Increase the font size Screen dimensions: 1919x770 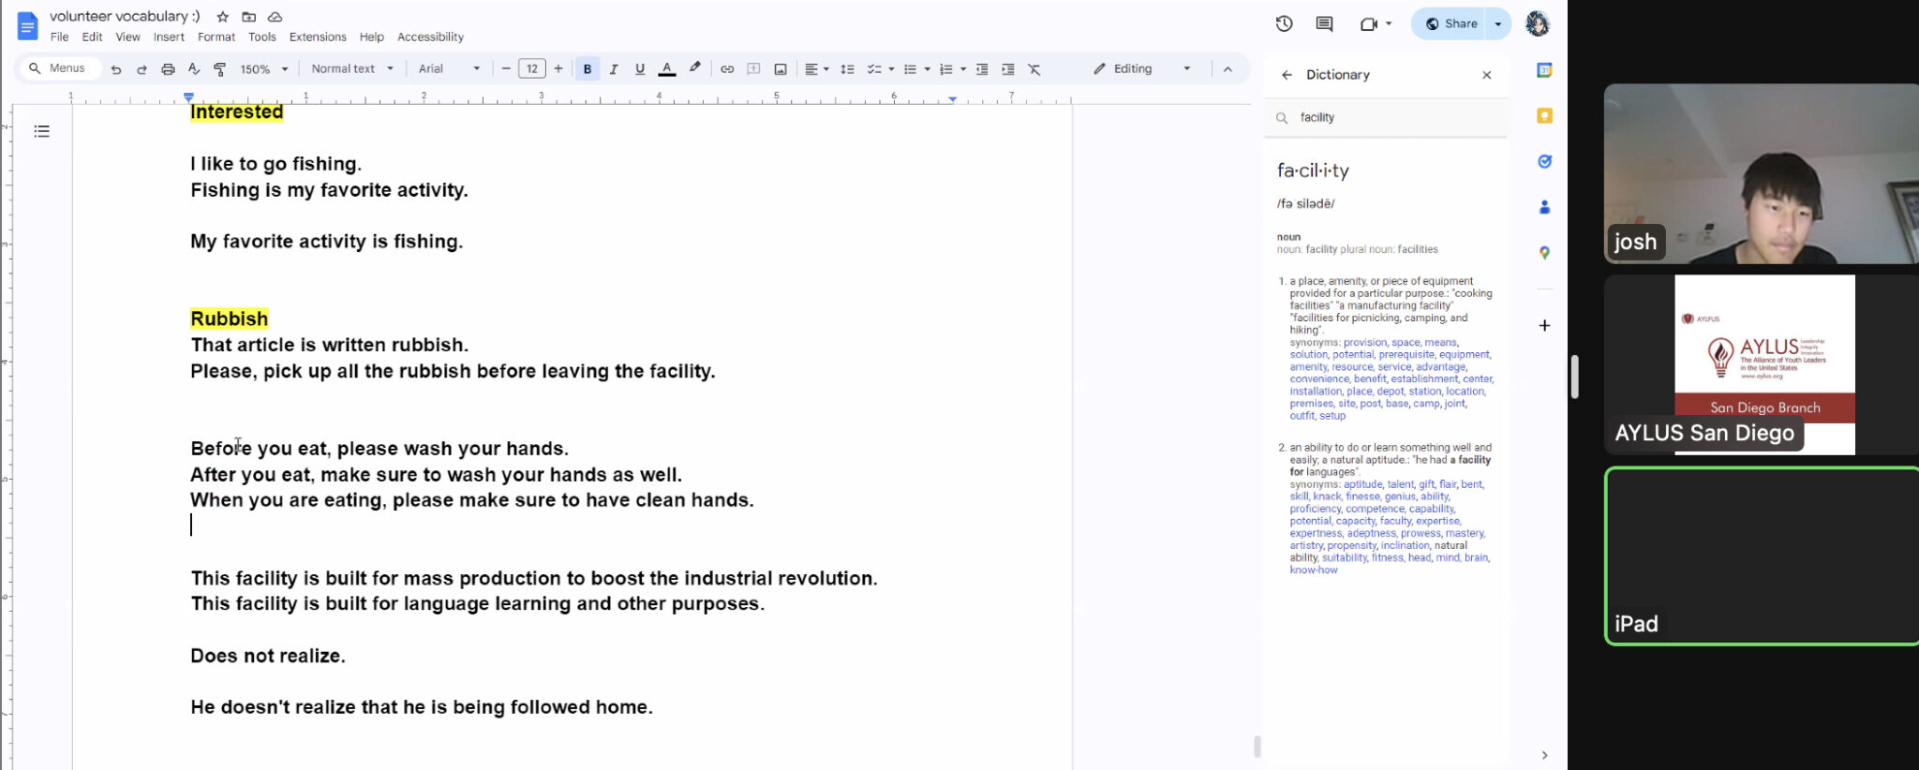(558, 68)
